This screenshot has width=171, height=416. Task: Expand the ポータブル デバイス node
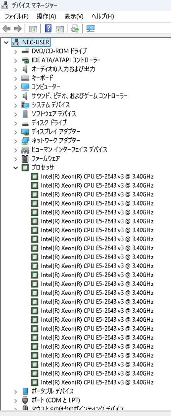(16, 391)
